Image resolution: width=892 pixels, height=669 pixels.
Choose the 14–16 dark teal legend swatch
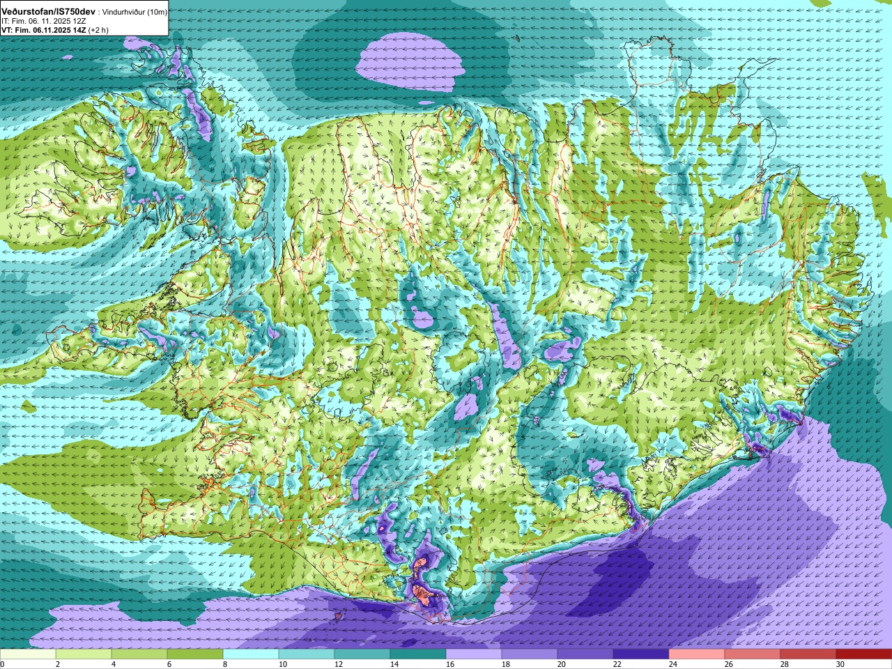[x=418, y=654]
